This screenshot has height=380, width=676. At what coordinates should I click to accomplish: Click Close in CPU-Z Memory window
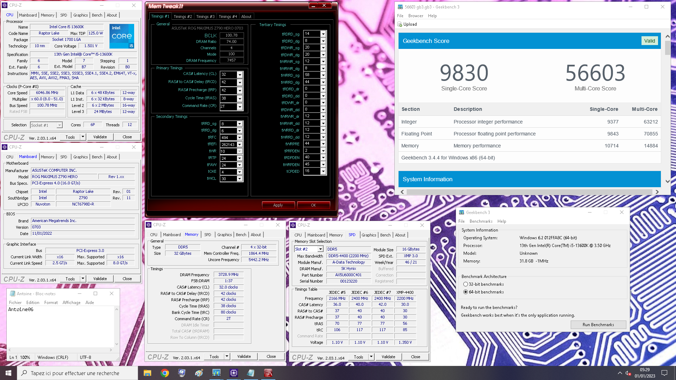click(x=271, y=356)
